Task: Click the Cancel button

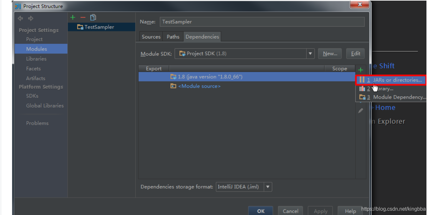Action: 290,211
